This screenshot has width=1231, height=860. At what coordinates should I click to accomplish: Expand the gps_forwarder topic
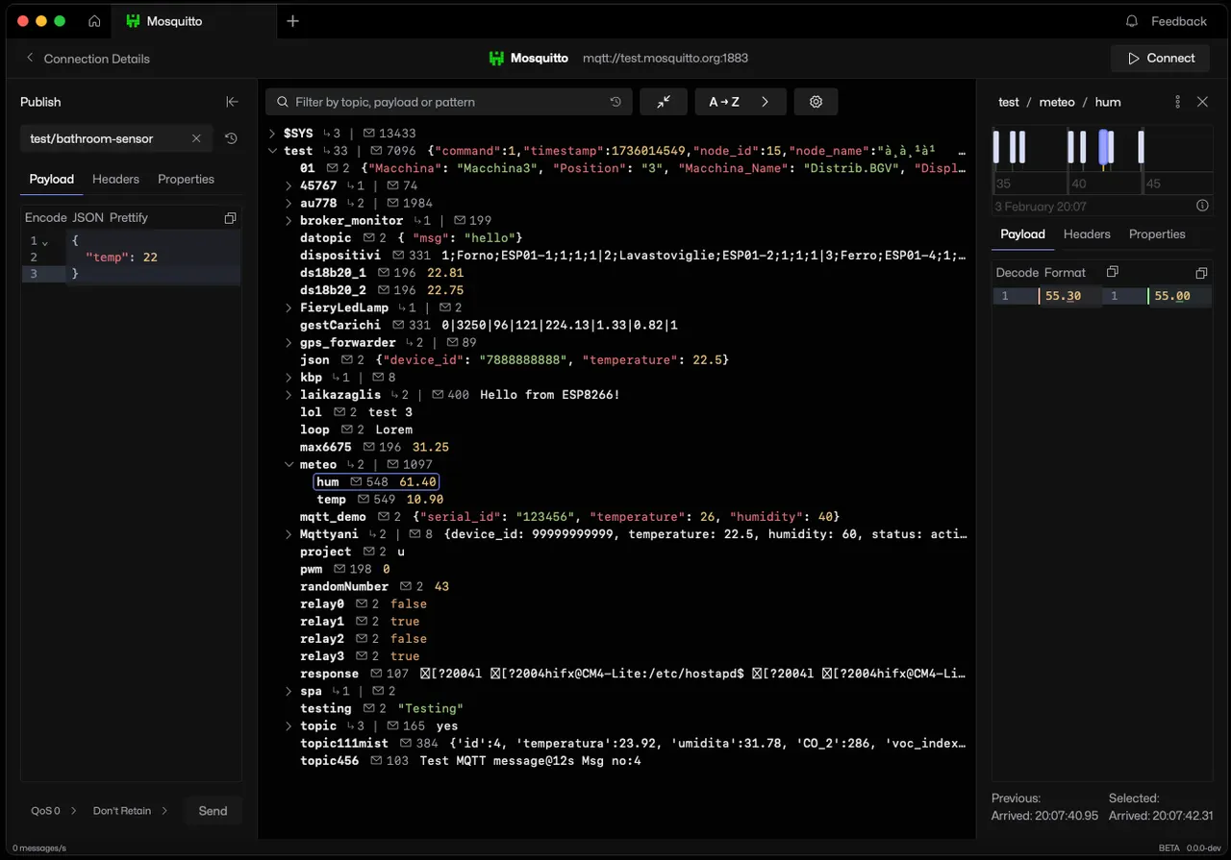coord(289,343)
